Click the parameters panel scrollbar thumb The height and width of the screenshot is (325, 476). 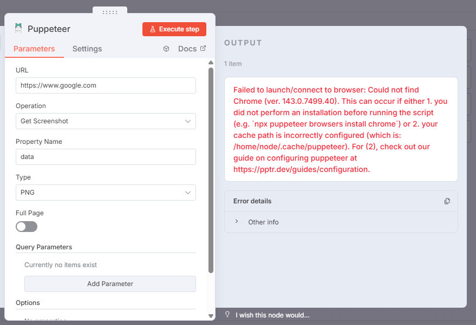click(211, 168)
